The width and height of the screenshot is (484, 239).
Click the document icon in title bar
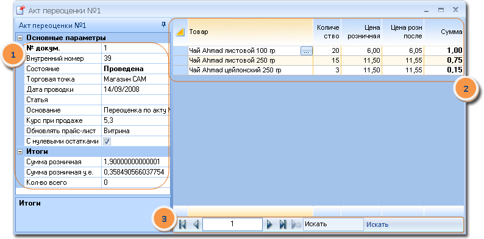[20, 11]
